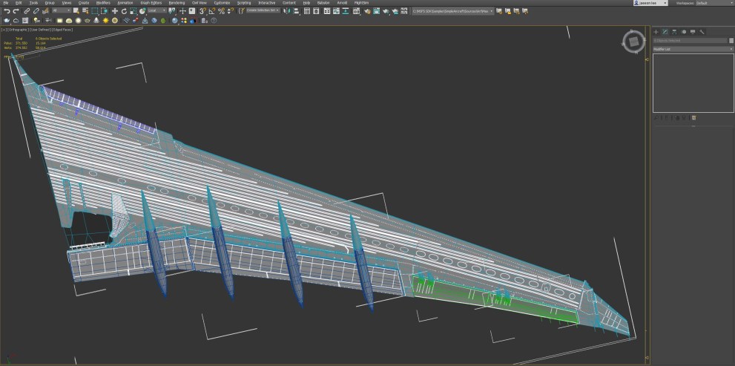Select the Move transform tool
Viewport: 735px width, 366px height.
click(x=114, y=11)
